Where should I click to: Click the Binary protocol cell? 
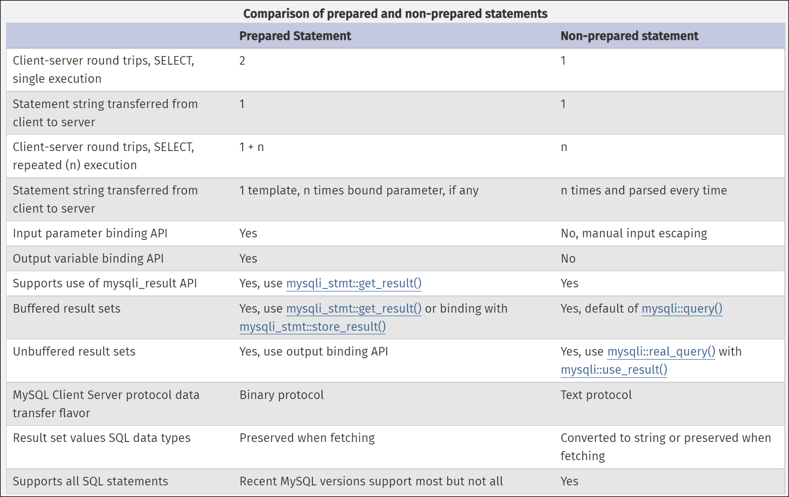(282, 395)
